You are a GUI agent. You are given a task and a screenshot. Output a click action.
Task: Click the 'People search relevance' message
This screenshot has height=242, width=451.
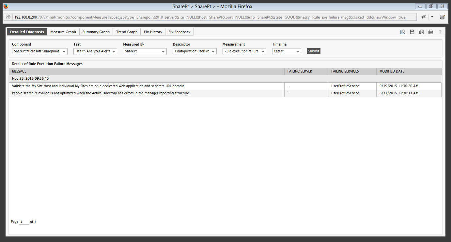pyautogui.click(x=101, y=93)
